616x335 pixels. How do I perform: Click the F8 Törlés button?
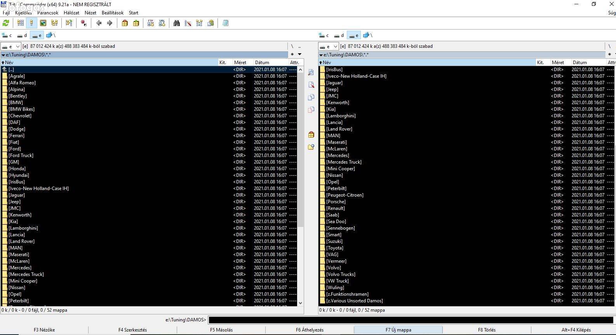coord(487,330)
